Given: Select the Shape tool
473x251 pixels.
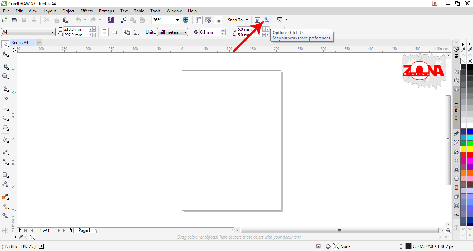Looking at the screenshot, I should point(6,54).
